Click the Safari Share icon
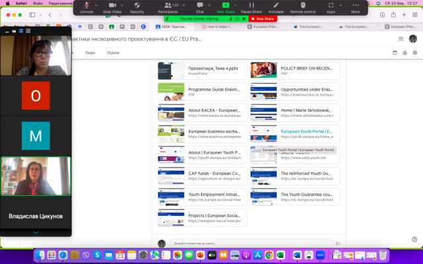Viewport: 423px width, 264px height. [394, 15]
